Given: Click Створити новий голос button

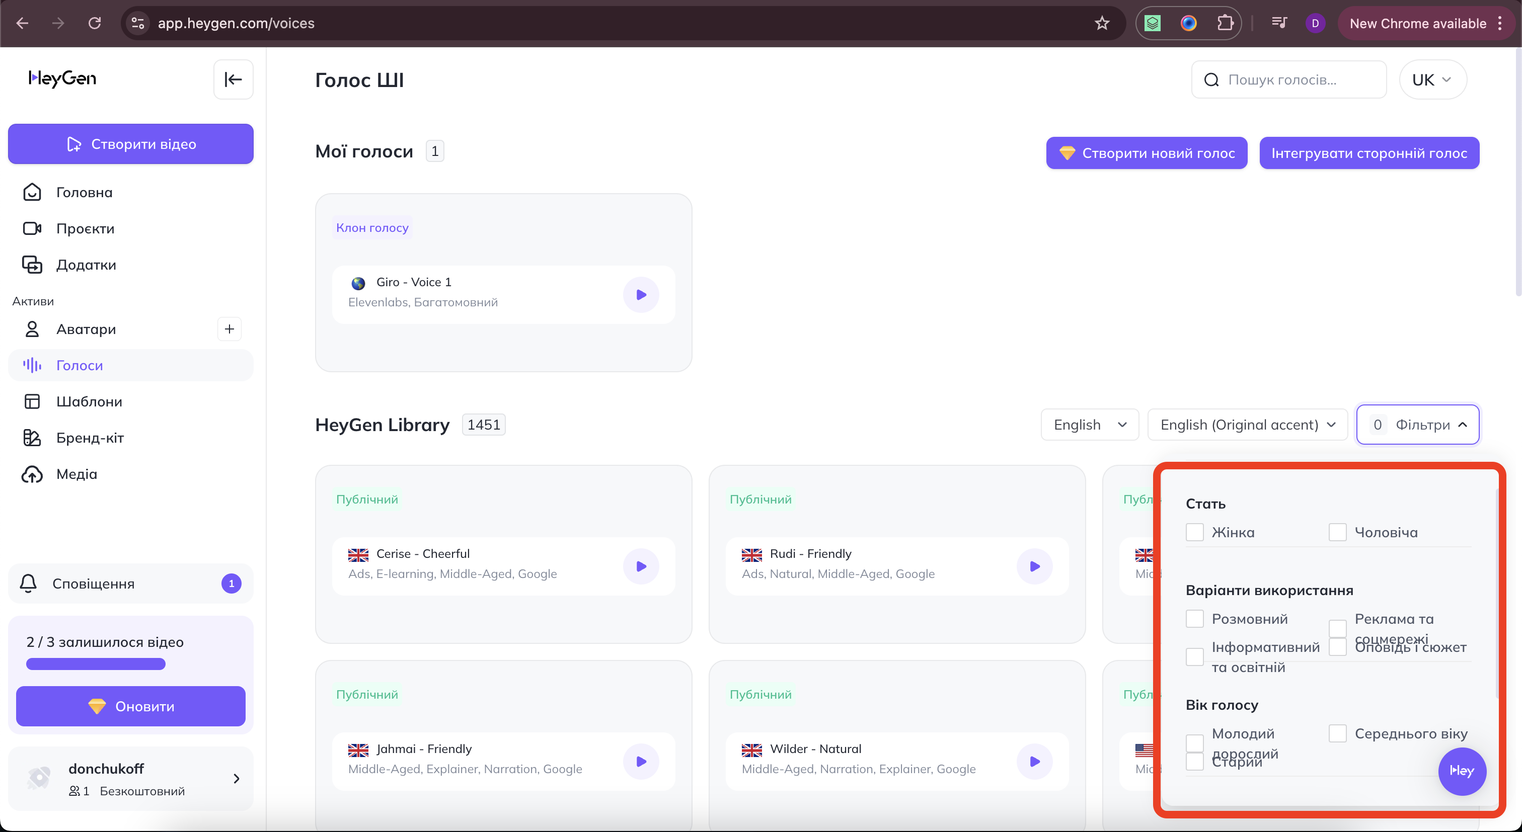Looking at the screenshot, I should click(x=1147, y=153).
